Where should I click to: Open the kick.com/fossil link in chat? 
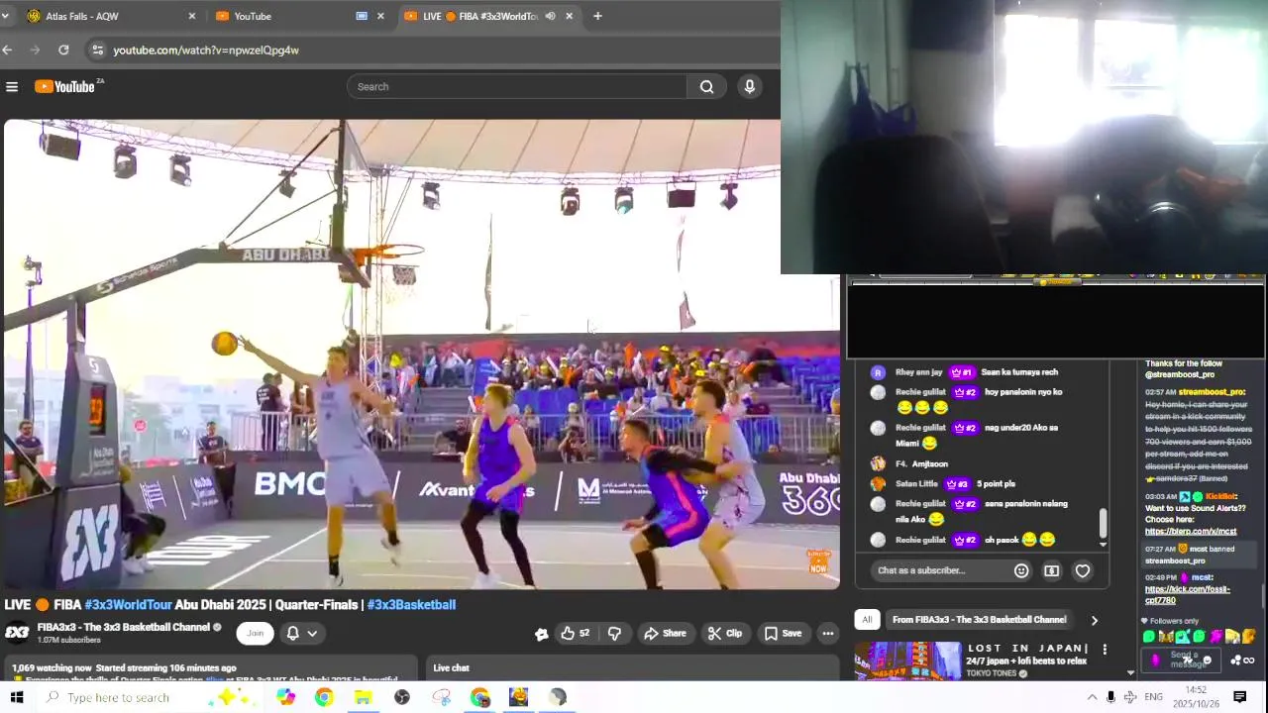point(1187,594)
